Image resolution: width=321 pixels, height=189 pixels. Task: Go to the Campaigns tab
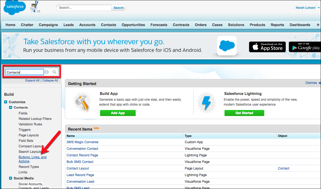pos(48,25)
